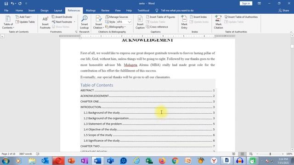Open Ribbon Display Options icon in title bar

point(259,3)
